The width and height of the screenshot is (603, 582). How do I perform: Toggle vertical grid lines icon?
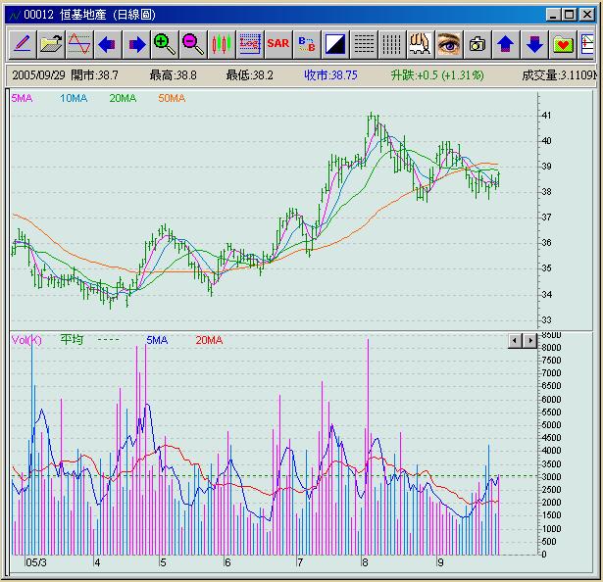[x=392, y=44]
